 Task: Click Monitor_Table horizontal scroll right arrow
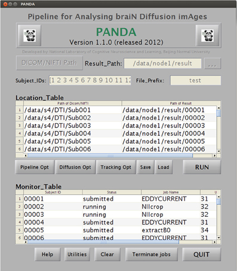(x=214, y=242)
